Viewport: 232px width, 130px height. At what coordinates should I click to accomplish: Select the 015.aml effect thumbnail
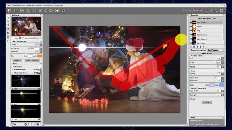point(26,81)
